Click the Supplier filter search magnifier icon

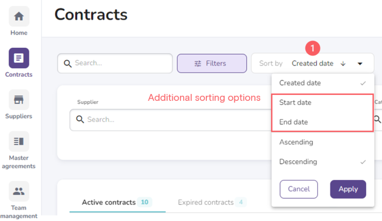(80, 119)
